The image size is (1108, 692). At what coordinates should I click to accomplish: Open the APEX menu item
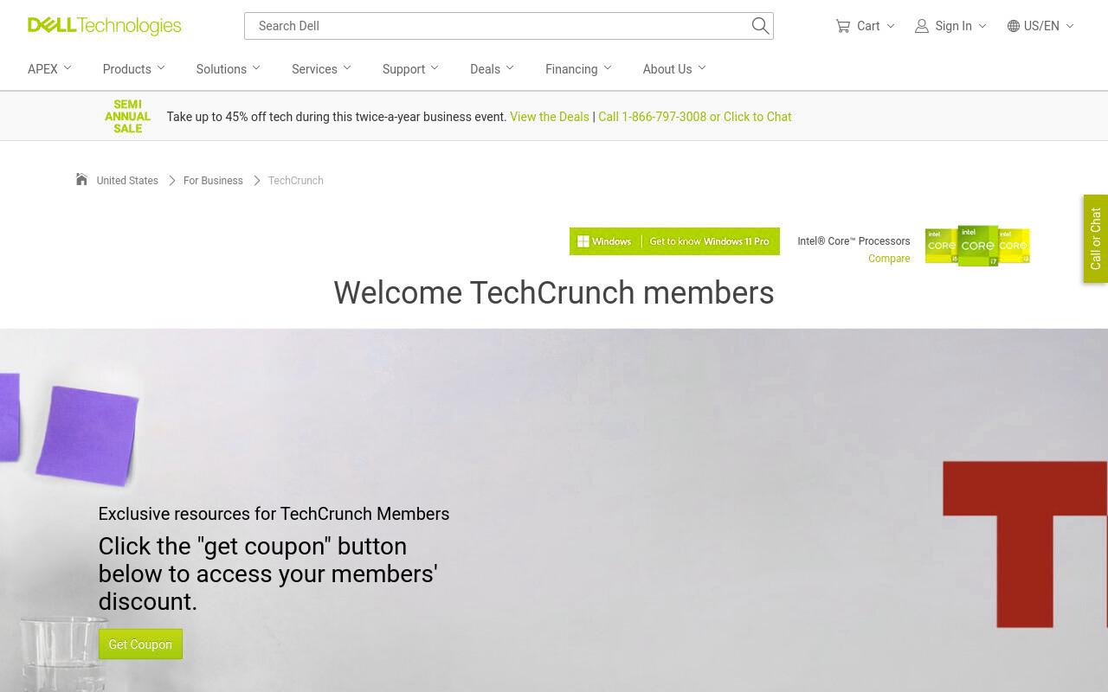click(49, 69)
